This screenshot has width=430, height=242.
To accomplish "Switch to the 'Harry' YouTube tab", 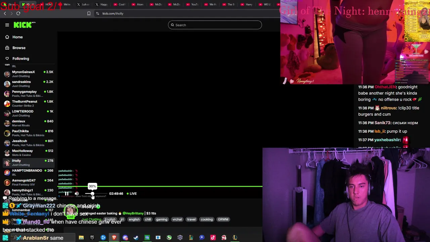I will [x=246, y=4].
